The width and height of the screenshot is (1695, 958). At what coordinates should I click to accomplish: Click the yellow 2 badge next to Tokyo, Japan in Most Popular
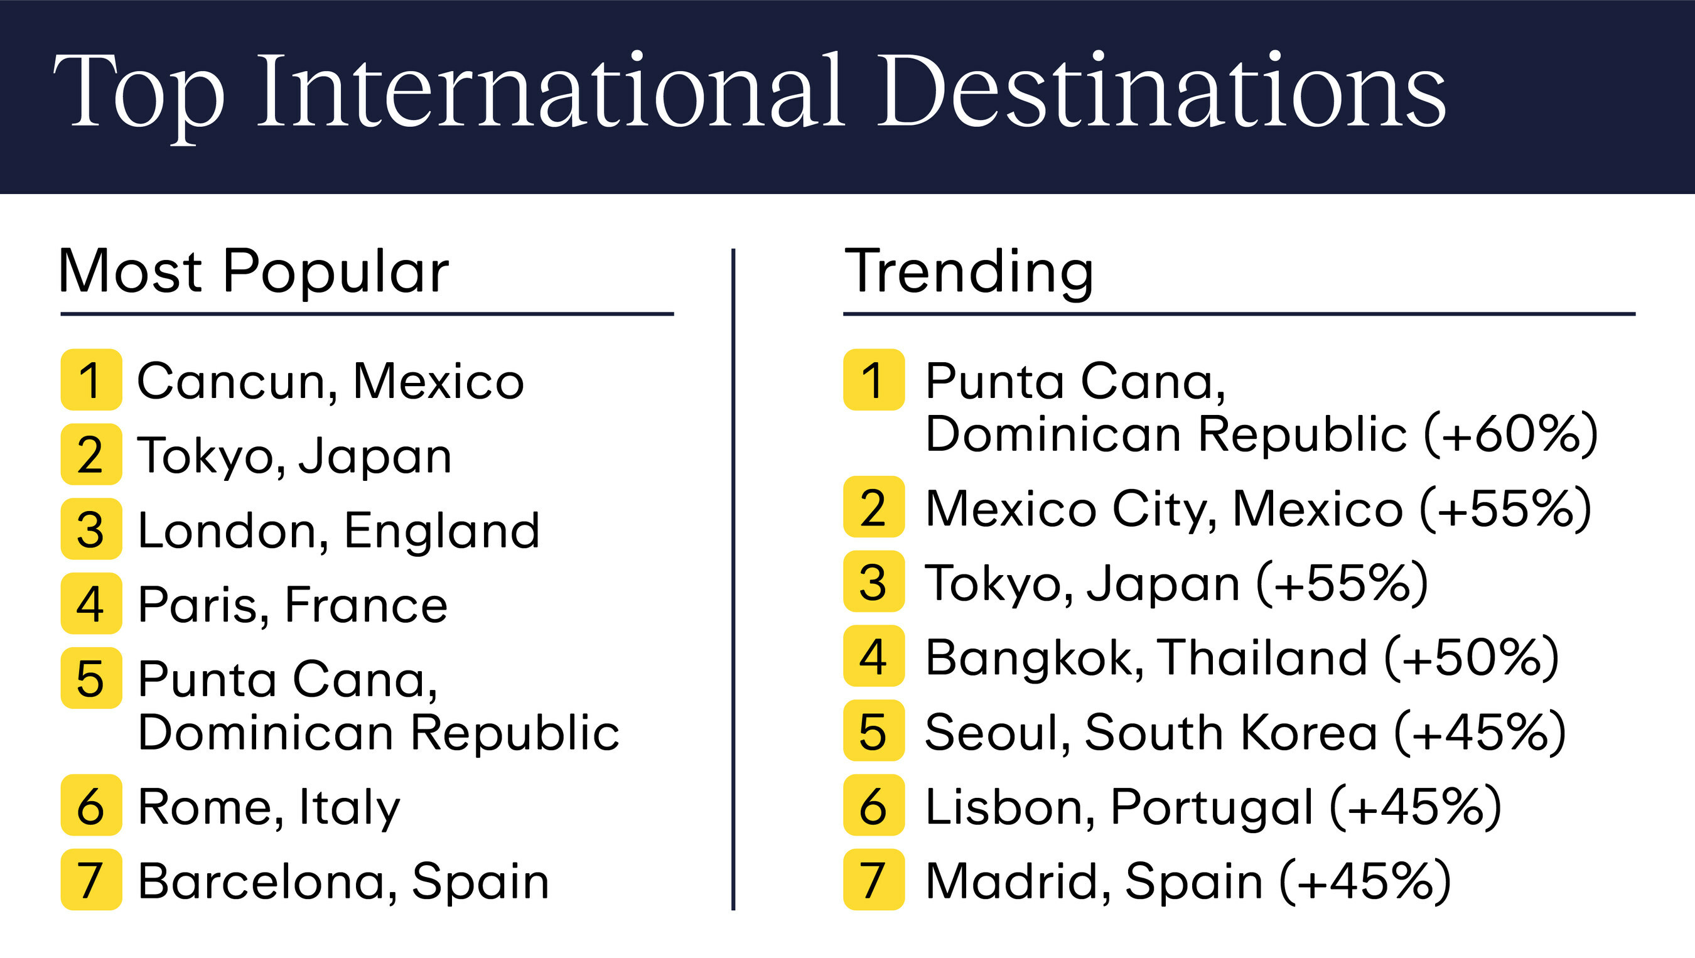point(91,454)
